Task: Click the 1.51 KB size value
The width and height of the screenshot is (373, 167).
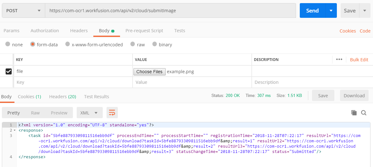Action: 295,96
